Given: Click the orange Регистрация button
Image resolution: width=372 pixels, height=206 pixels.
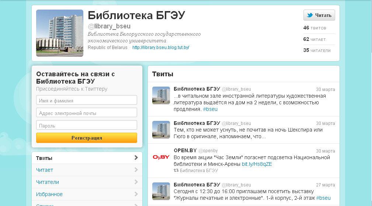Looking at the screenshot, I should (87, 138).
